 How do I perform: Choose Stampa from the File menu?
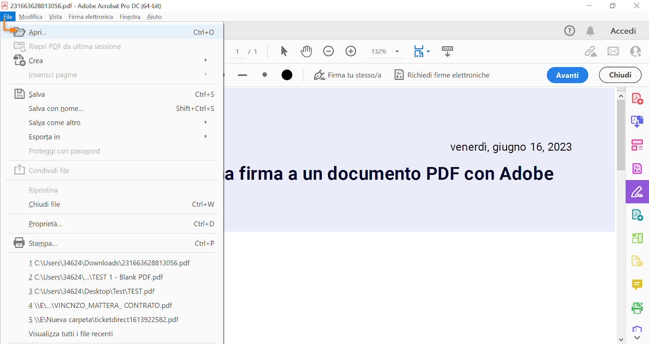coord(43,243)
